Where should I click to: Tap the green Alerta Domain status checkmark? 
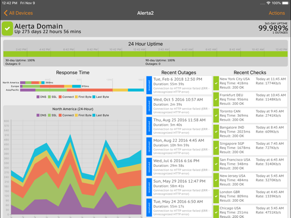coord(7,28)
